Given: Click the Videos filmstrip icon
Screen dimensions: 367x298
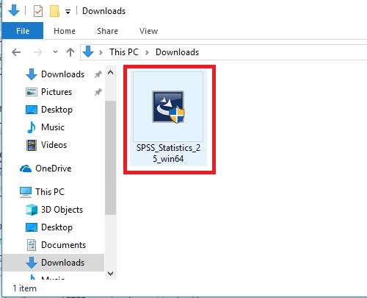Looking at the screenshot, I should (x=32, y=145).
